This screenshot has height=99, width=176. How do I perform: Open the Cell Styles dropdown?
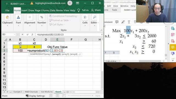[57, 24]
